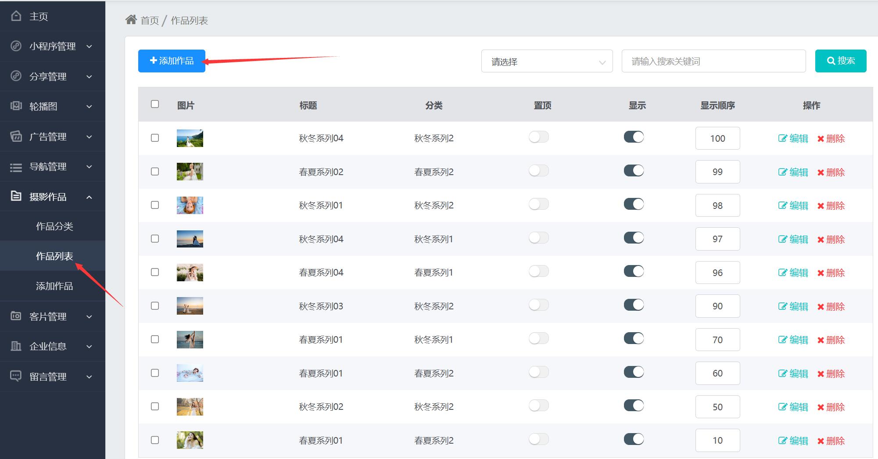Toggle 置顶 switch in the row with order 100
878x459 pixels.
pos(539,137)
